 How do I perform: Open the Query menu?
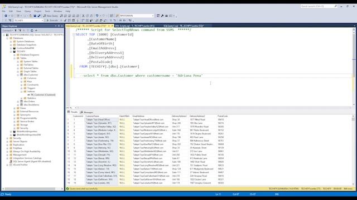click(27, 11)
